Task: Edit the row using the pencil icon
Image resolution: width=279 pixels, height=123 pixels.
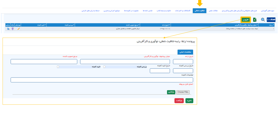Action: point(19,29)
